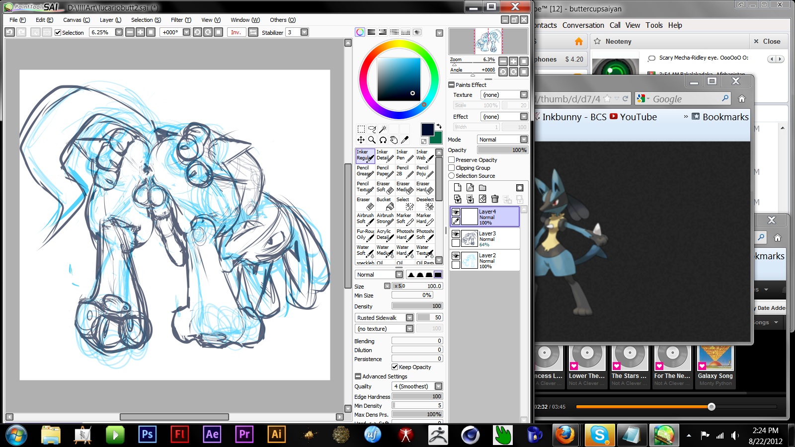Screen dimensions: 795x447
Task: Enable Preserve Opacity for the layer
Action: point(452,160)
